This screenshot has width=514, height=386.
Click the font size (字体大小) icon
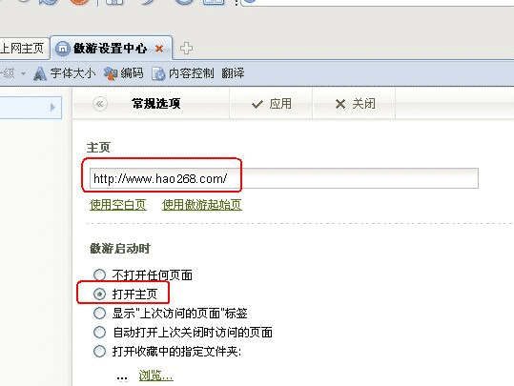(40, 73)
